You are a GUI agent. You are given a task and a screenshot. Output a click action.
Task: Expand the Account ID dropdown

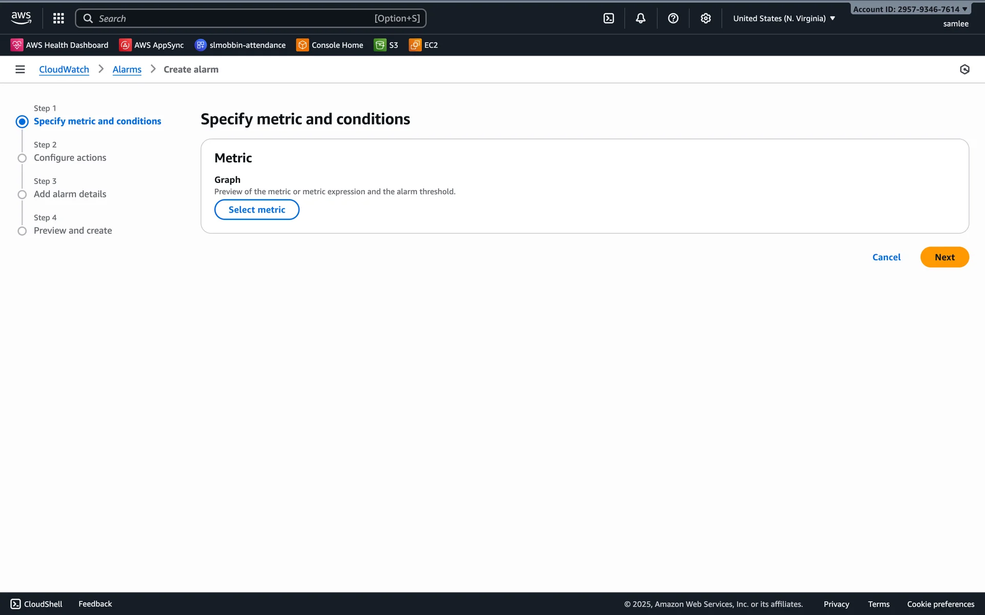910,9
